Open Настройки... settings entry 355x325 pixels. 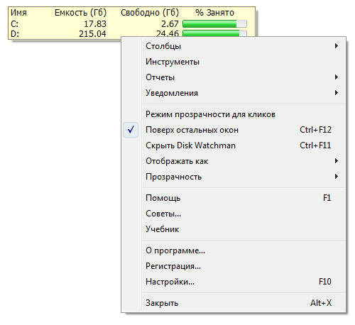170,282
